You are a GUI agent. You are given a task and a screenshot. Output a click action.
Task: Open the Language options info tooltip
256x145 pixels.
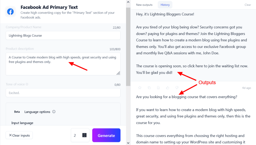[54, 112]
